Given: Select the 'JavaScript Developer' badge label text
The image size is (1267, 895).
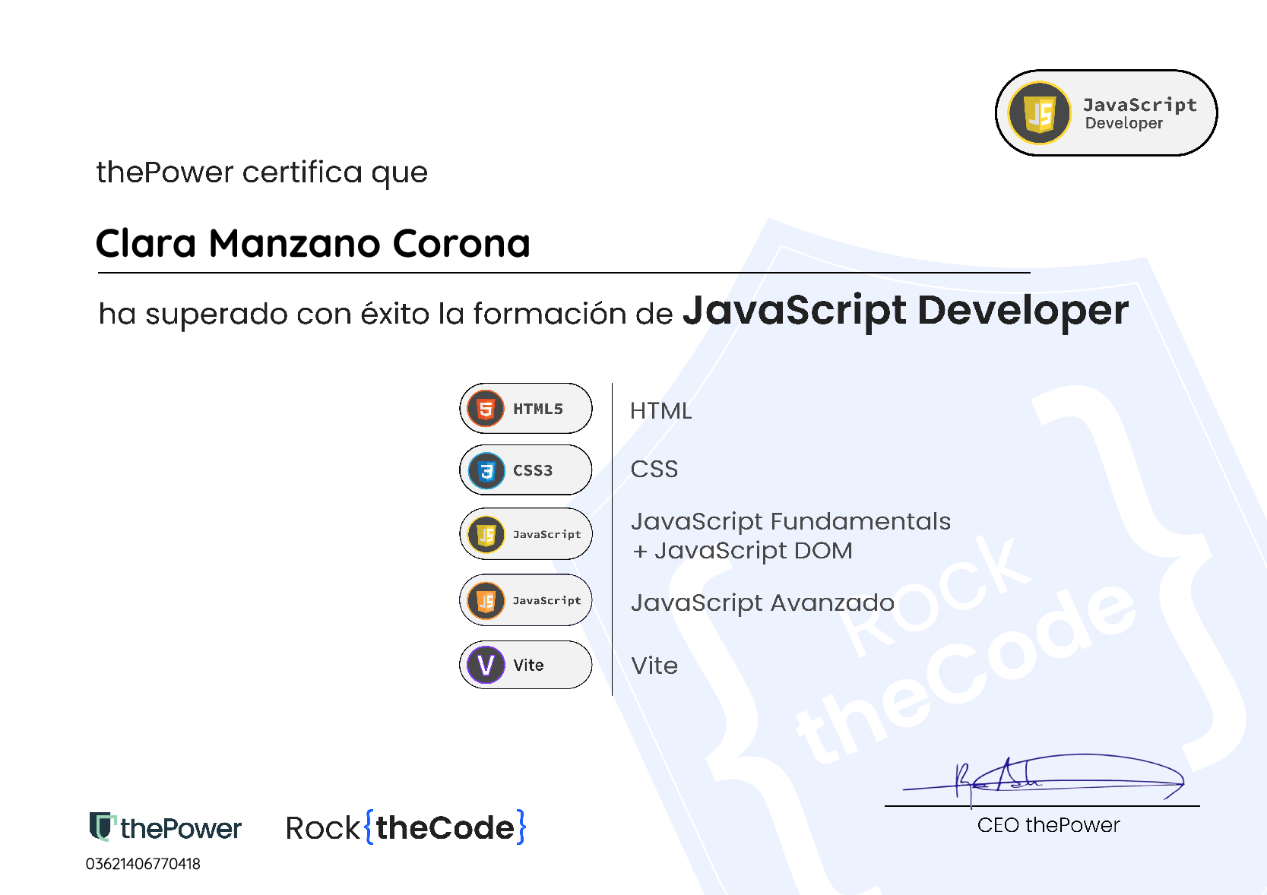Looking at the screenshot, I should 1140,113.
